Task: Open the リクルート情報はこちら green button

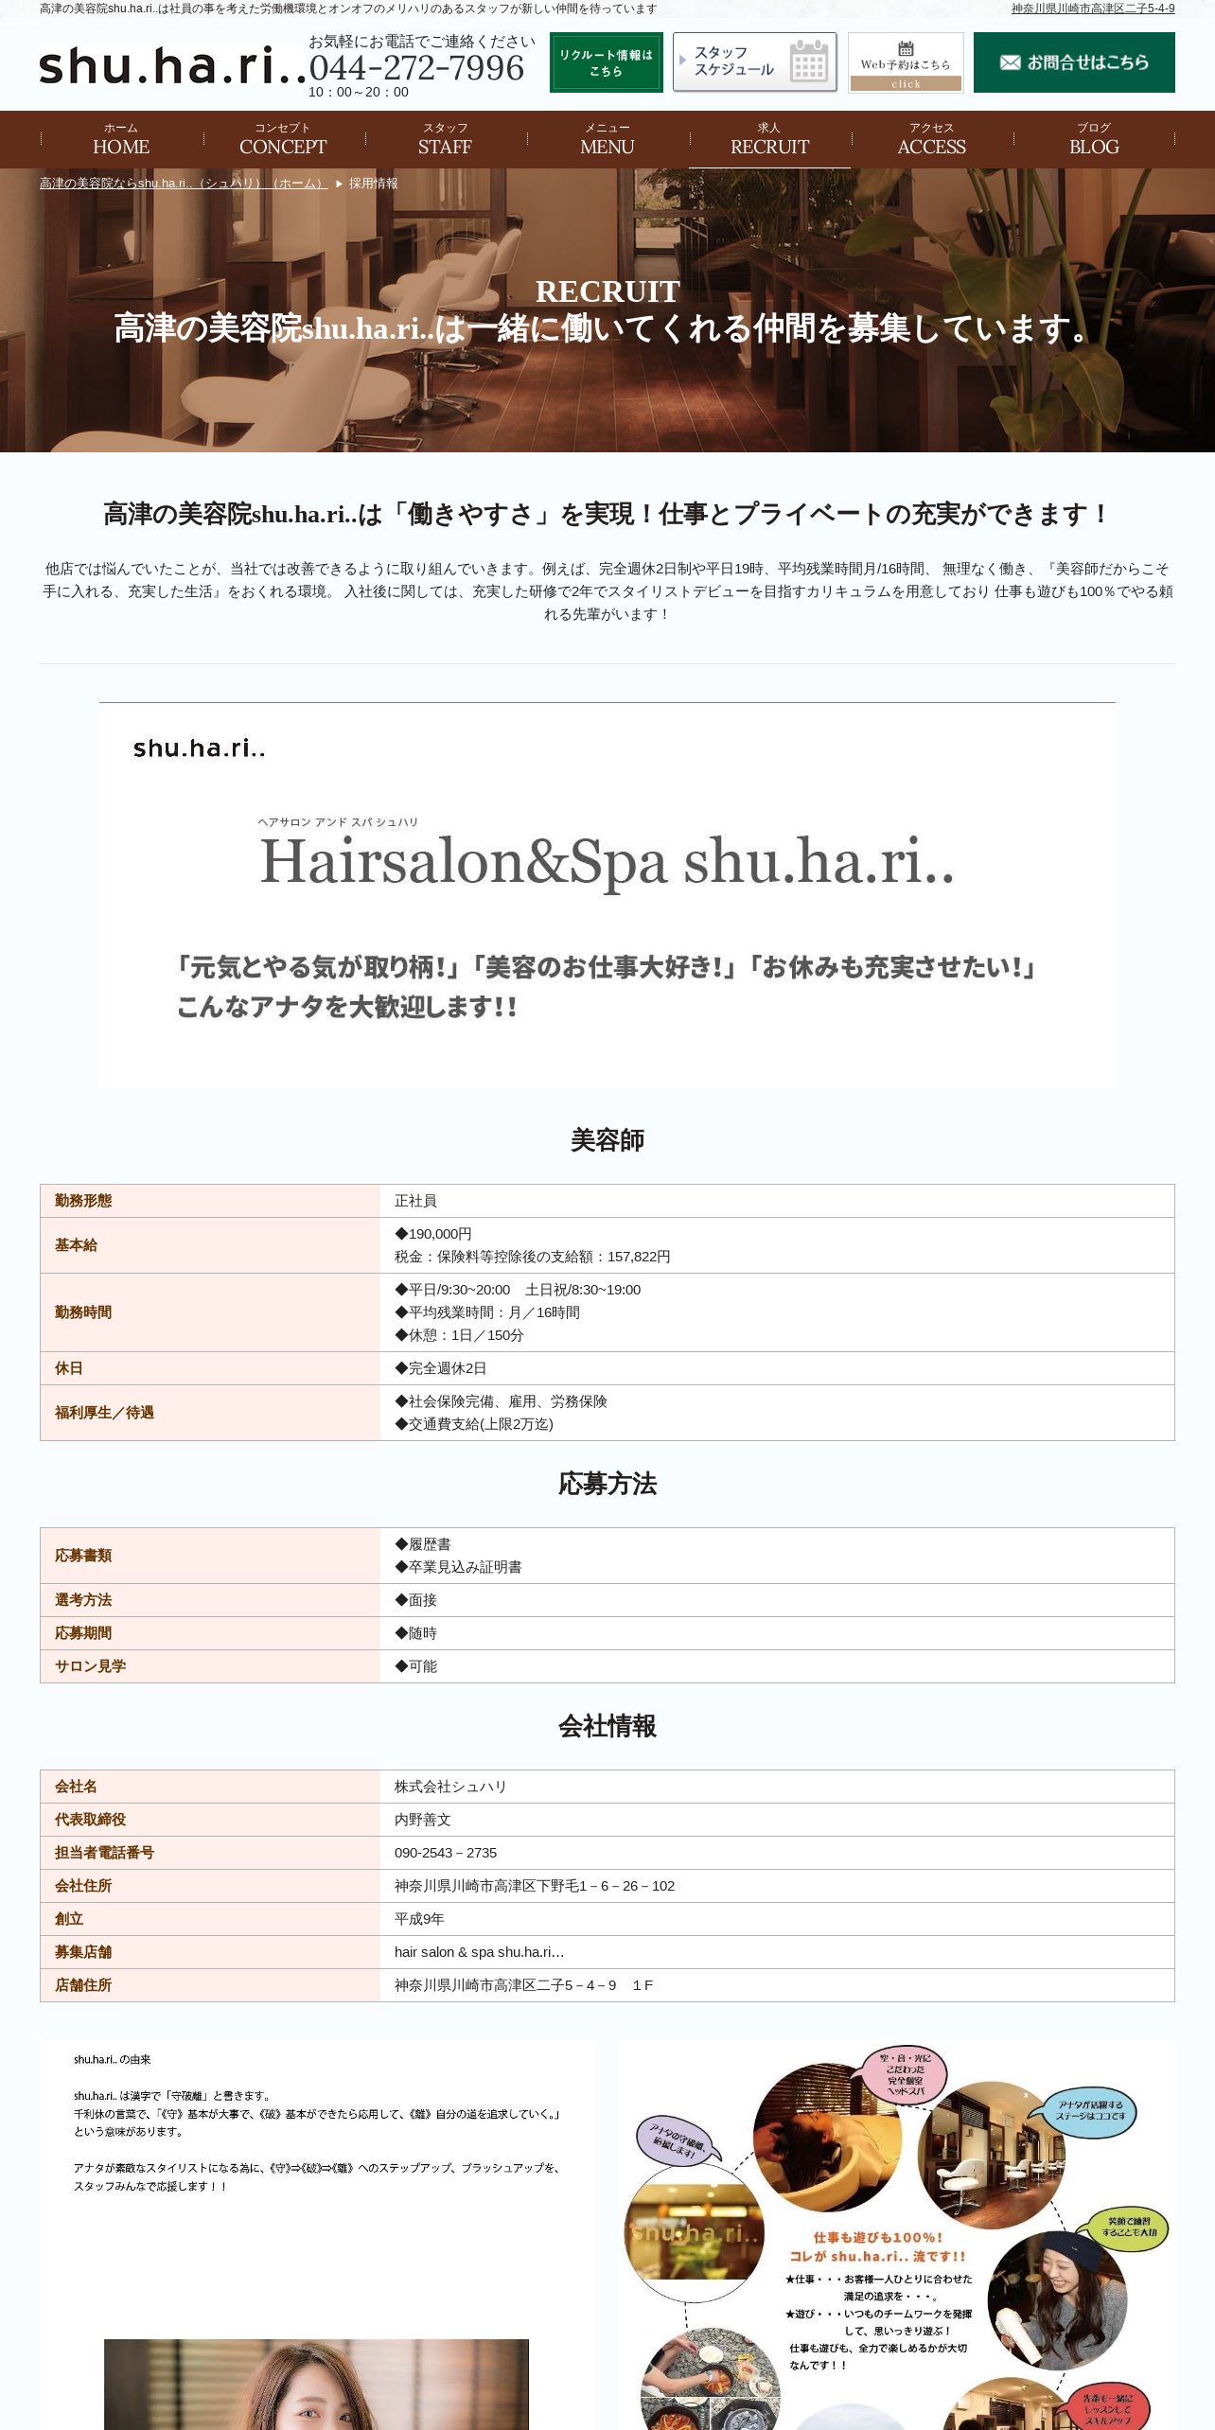Action: (x=607, y=62)
